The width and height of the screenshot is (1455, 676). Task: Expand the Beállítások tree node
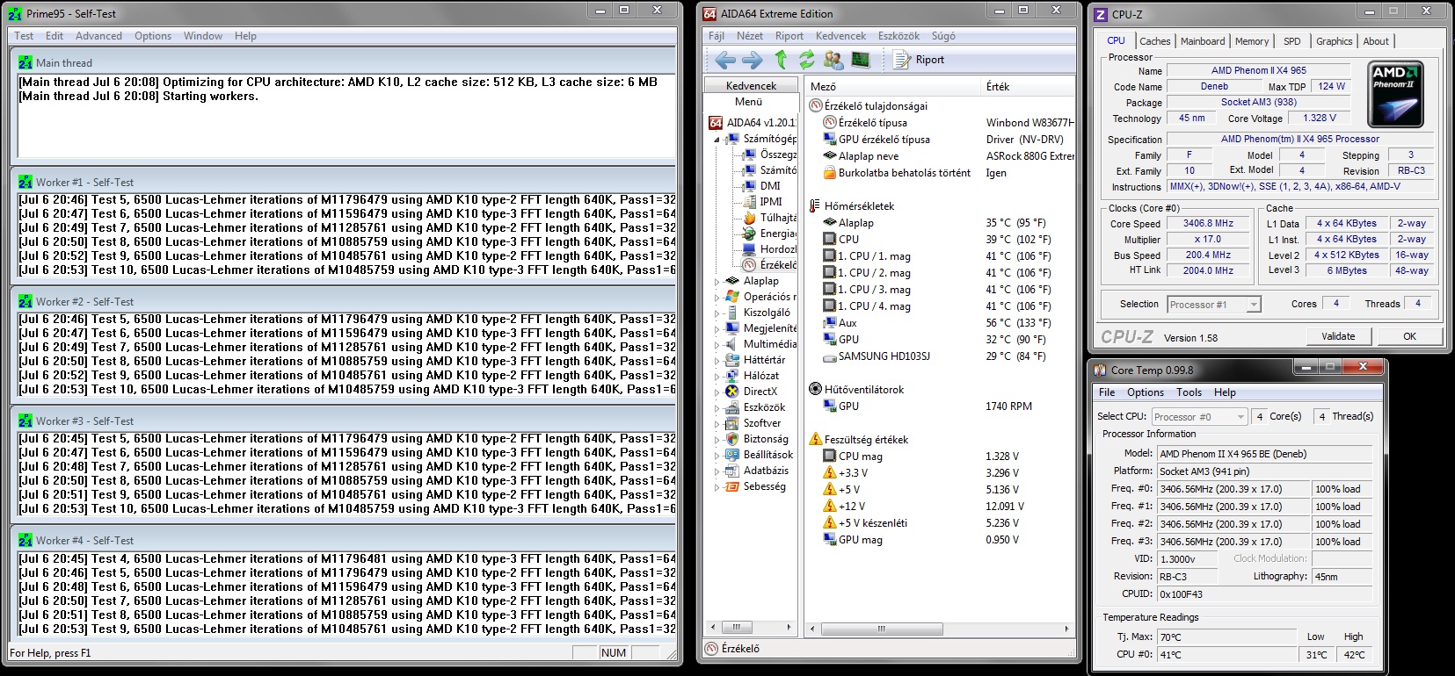717,456
